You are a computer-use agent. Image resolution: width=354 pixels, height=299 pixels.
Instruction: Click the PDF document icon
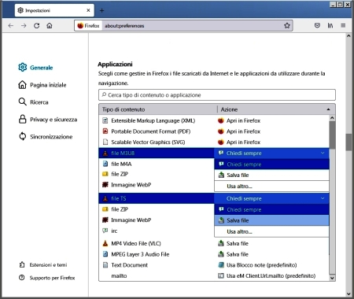point(105,131)
